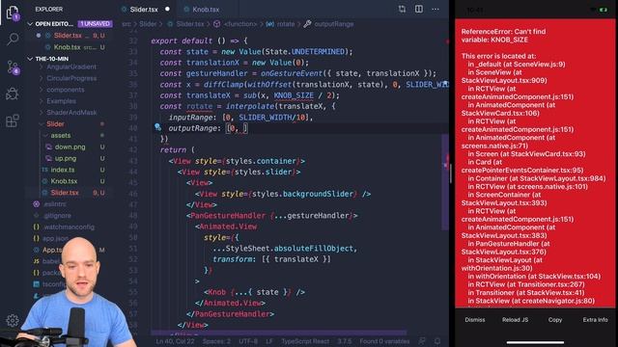Click Spaces: 2 in the status bar
This screenshot has width=618, height=347.
coord(216,341)
